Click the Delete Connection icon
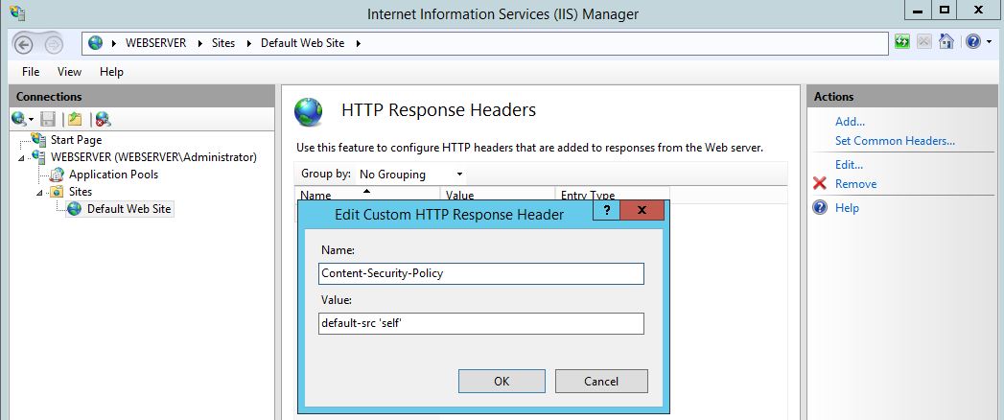Viewport: 1004px width, 420px height. [103, 119]
